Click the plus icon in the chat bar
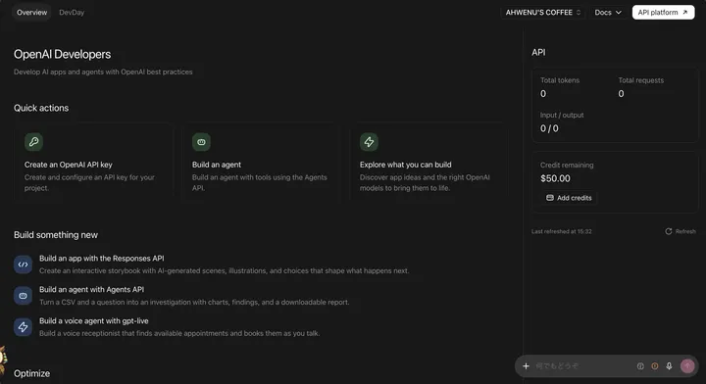The height and width of the screenshot is (384, 706). (x=526, y=366)
